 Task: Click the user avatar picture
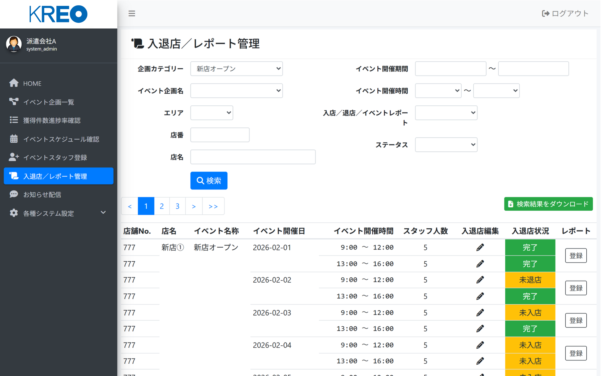14,44
